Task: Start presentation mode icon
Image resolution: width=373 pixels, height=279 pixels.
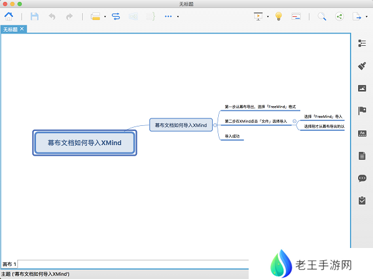Action: [x=259, y=16]
